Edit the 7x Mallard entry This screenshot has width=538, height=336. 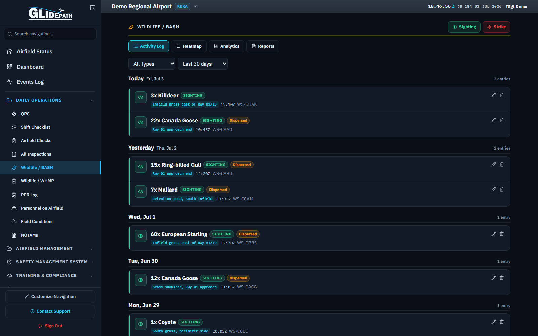click(x=494, y=189)
